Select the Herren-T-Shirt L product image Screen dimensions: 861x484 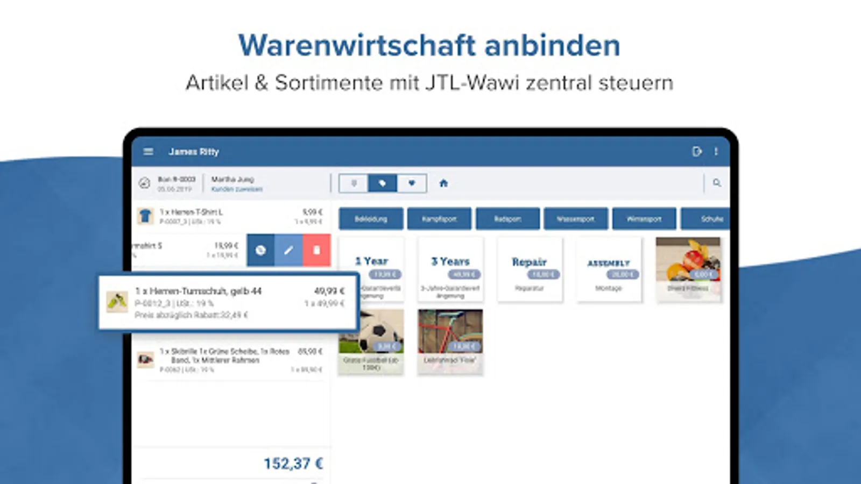(145, 216)
